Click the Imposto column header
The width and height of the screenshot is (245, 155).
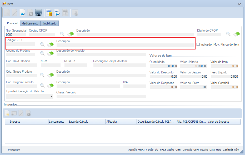29,122
